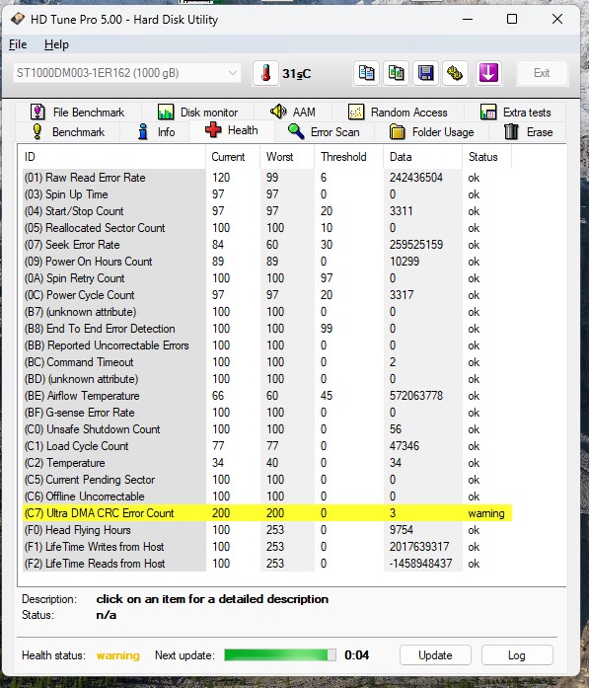589x688 pixels.
Task: Switch to the Erase tab
Action: 528,132
